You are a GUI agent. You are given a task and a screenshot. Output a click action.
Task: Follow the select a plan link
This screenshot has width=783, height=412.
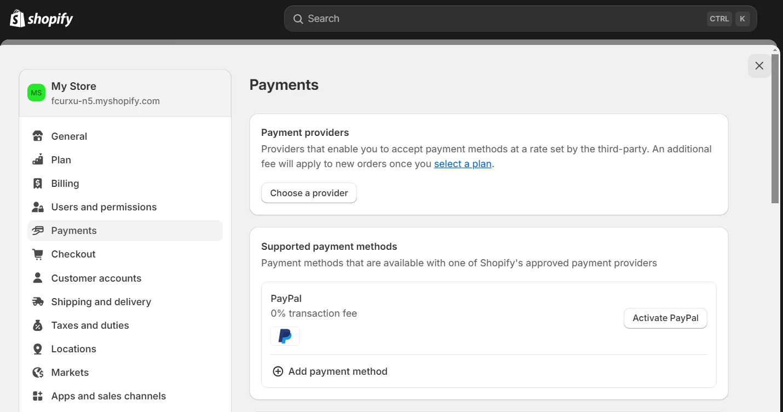(x=463, y=164)
